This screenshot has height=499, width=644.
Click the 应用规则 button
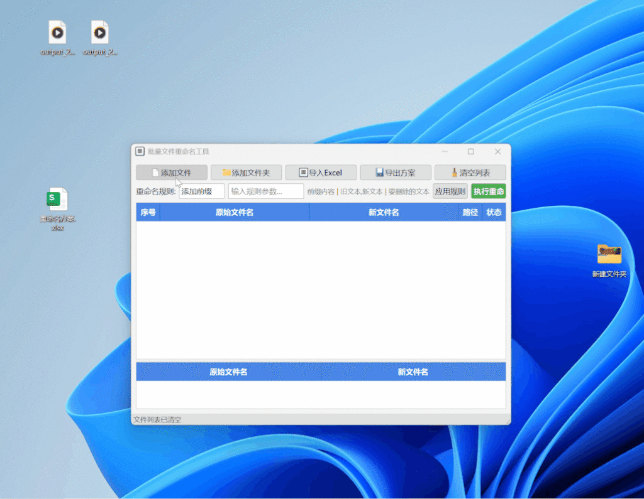[450, 191]
